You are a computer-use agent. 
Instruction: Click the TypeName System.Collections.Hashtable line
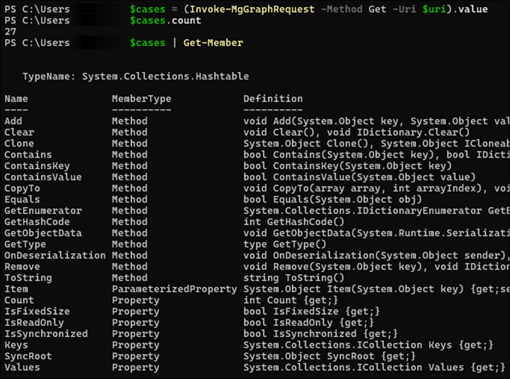pos(135,77)
